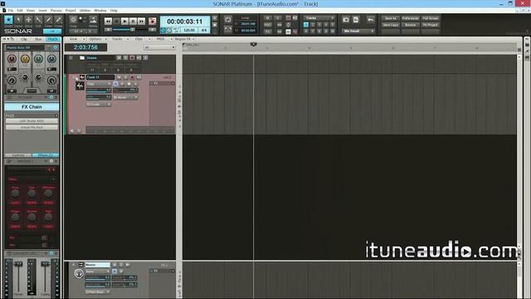Open the Insert menu
Image resolution: width=531 pixels, height=299 pixels.
[x=42, y=11]
